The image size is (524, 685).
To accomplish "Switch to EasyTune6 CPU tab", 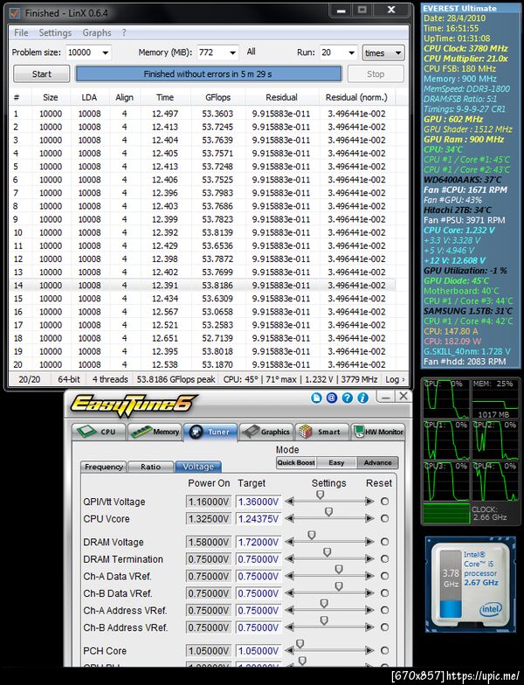I will (99, 432).
